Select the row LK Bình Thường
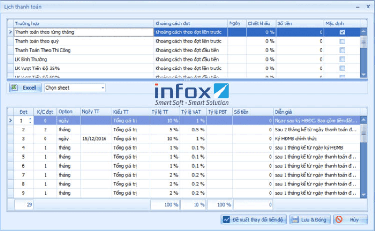Image resolution: width=375 pixels, height=231 pixels. coord(184,60)
